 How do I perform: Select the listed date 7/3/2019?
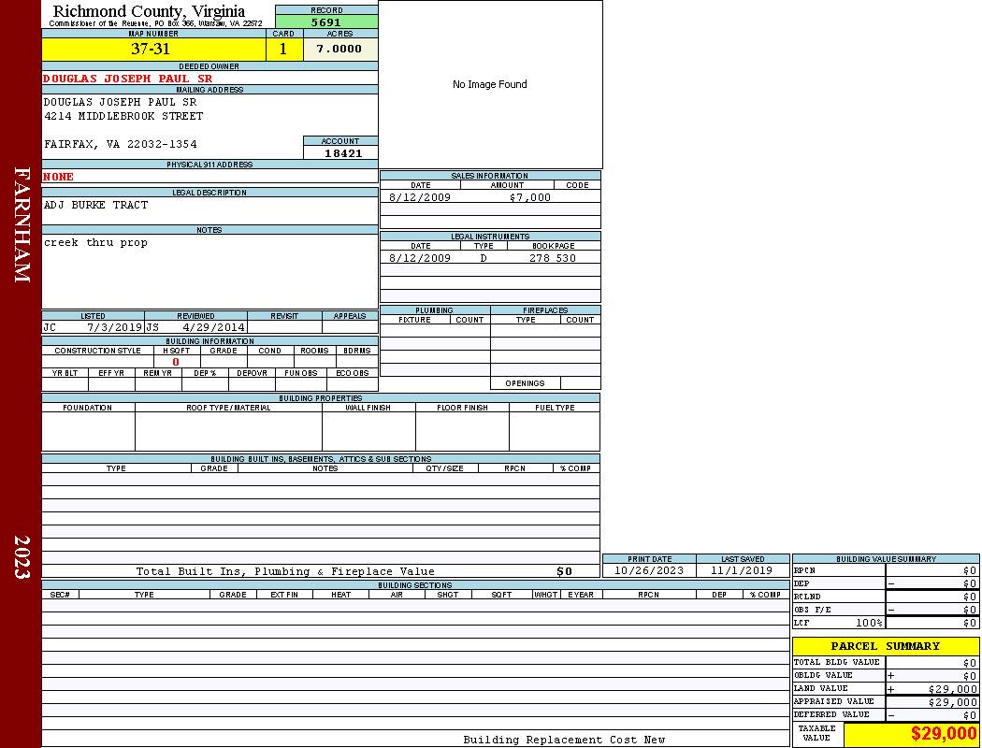(114, 328)
